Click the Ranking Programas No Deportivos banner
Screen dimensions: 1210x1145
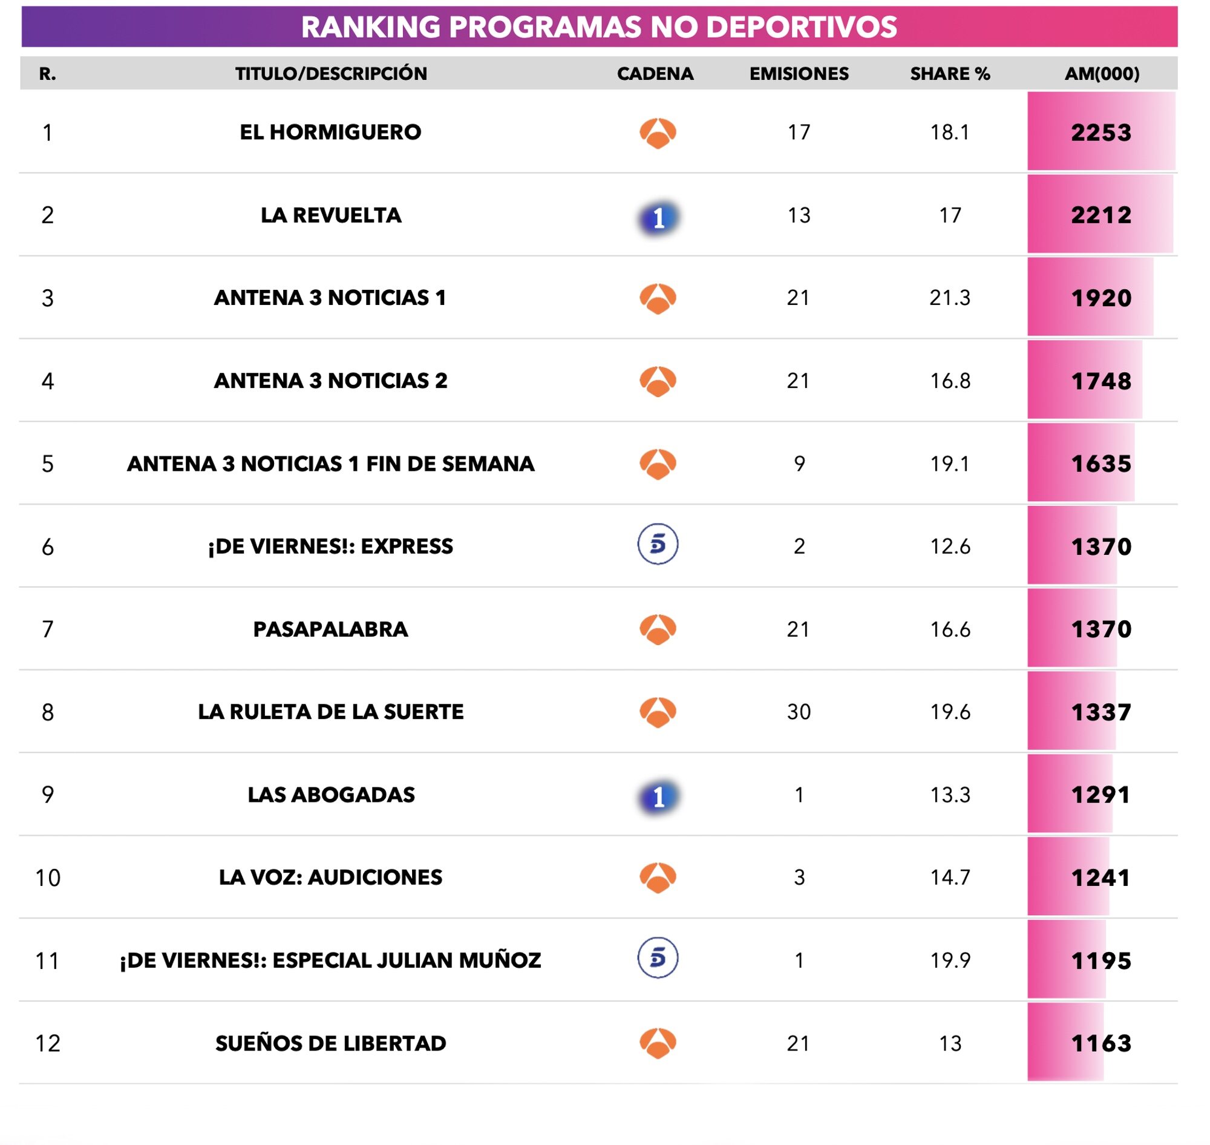[598, 27]
